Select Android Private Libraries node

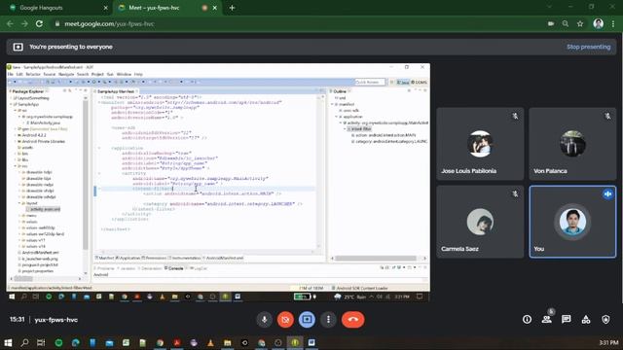click(41, 141)
